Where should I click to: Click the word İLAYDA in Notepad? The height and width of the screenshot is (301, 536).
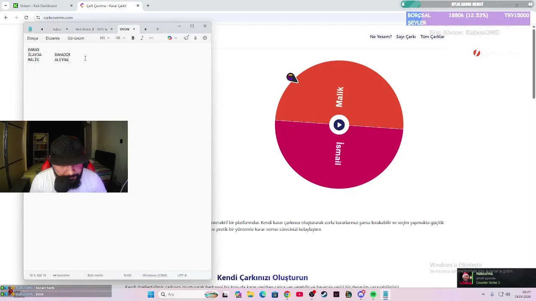35,55
